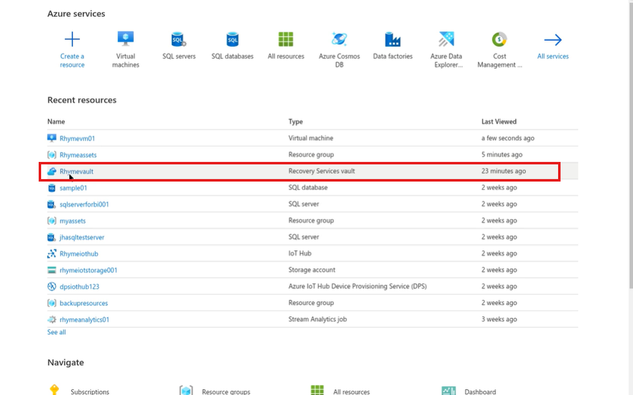
Task: Open the backupresources link
Action: (x=83, y=304)
